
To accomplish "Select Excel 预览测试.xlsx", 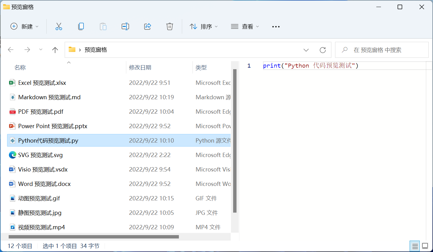I will pyautogui.click(x=42, y=83).
